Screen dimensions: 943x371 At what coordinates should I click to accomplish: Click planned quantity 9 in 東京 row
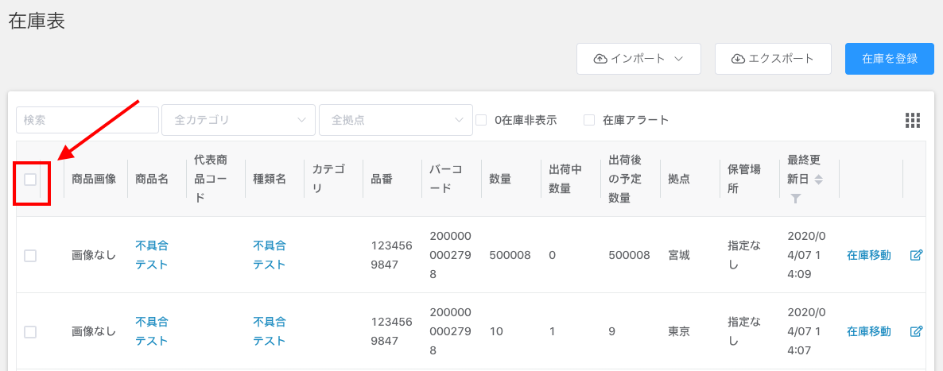[611, 330]
